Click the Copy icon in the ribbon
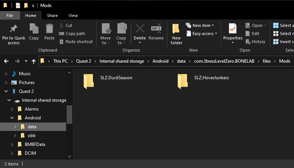 pos(34,29)
